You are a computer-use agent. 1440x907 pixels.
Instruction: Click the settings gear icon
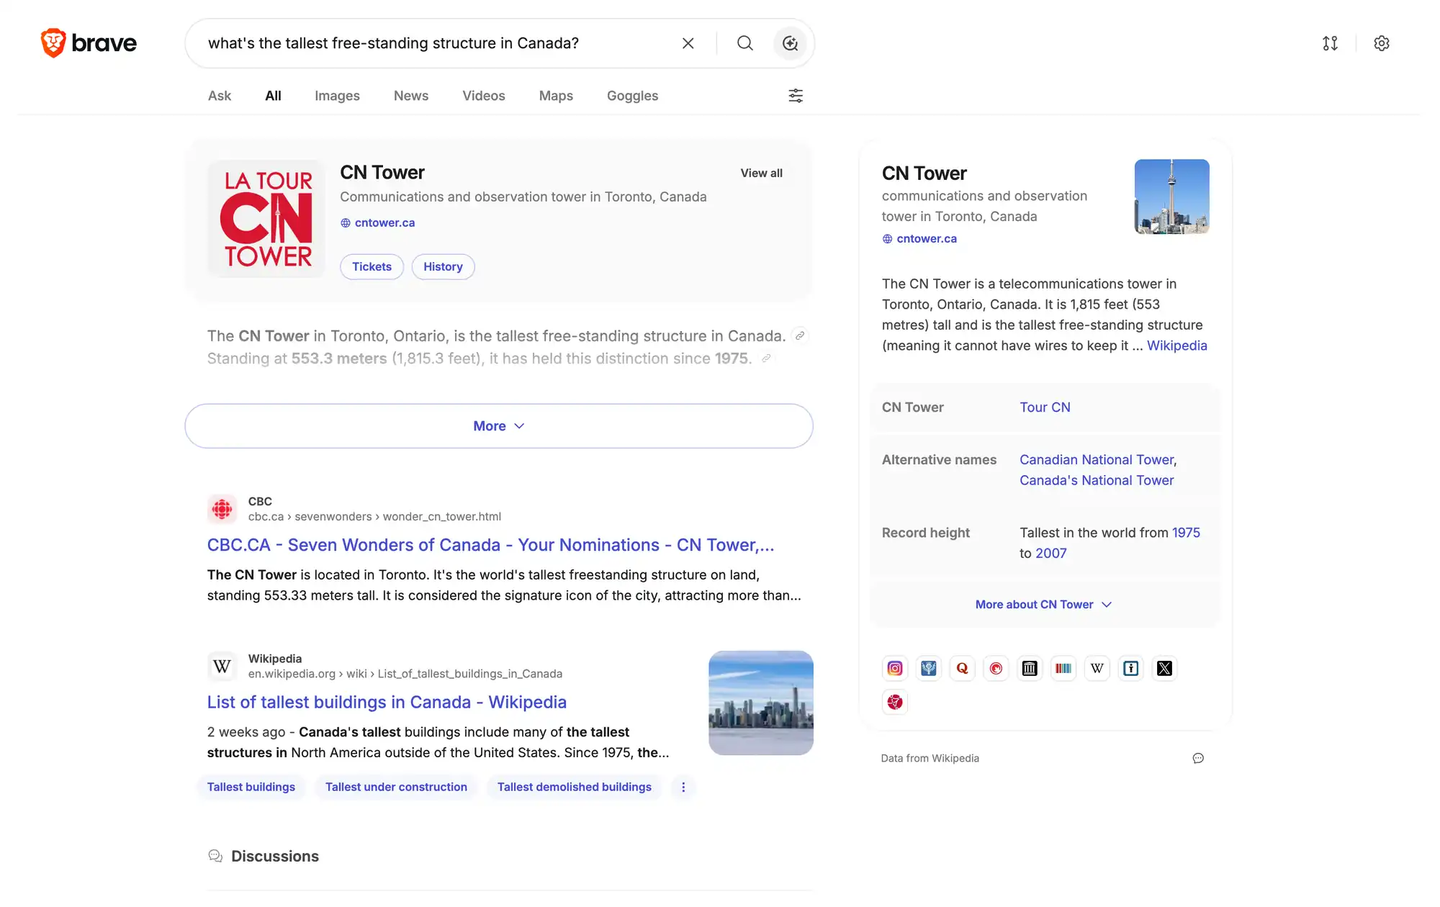click(1382, 43)
